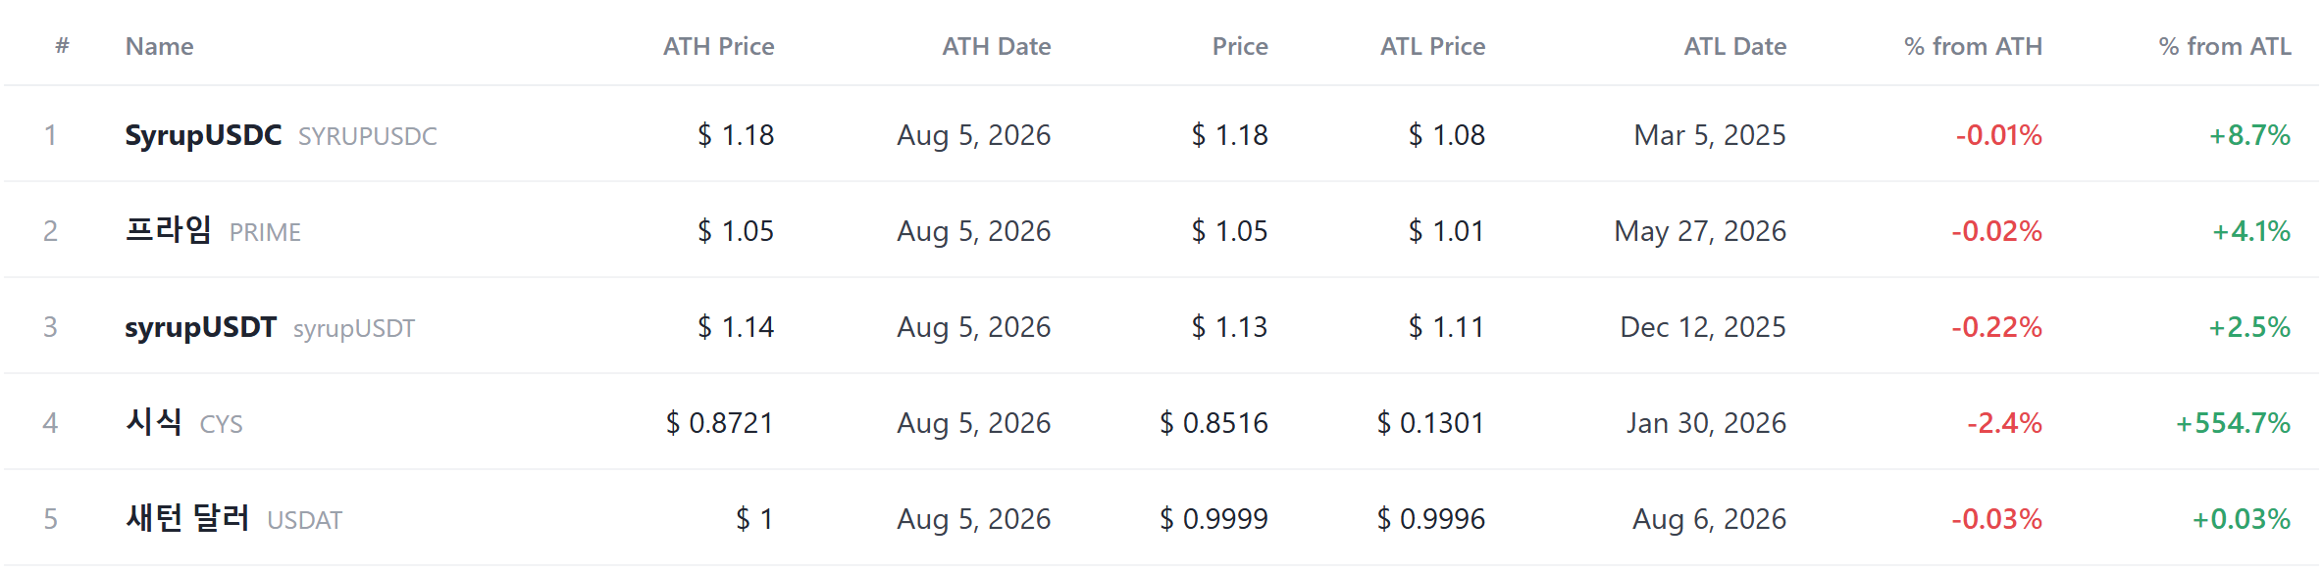Sort by % from ATL header

2225,46
